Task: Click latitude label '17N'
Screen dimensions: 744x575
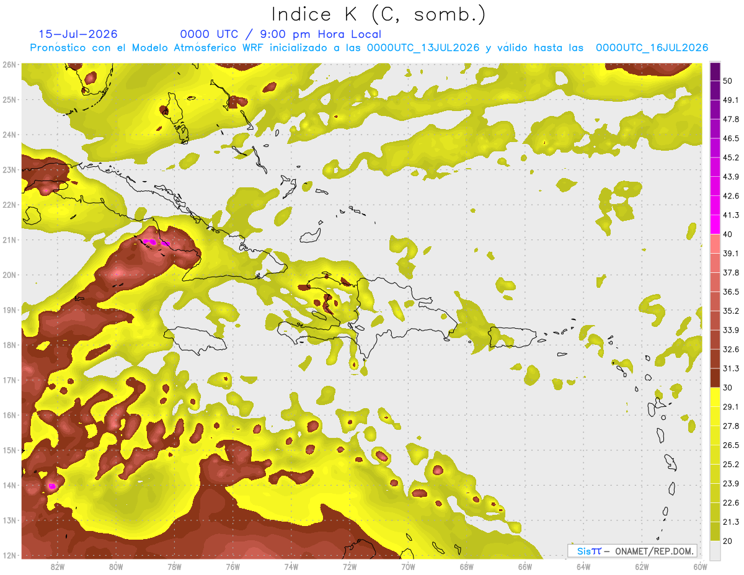Action: tap(9, 380)
